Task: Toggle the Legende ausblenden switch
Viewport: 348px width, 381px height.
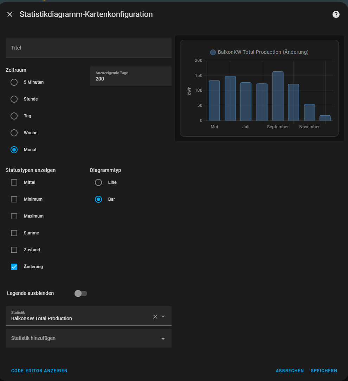Action: (x=81, y=293)
